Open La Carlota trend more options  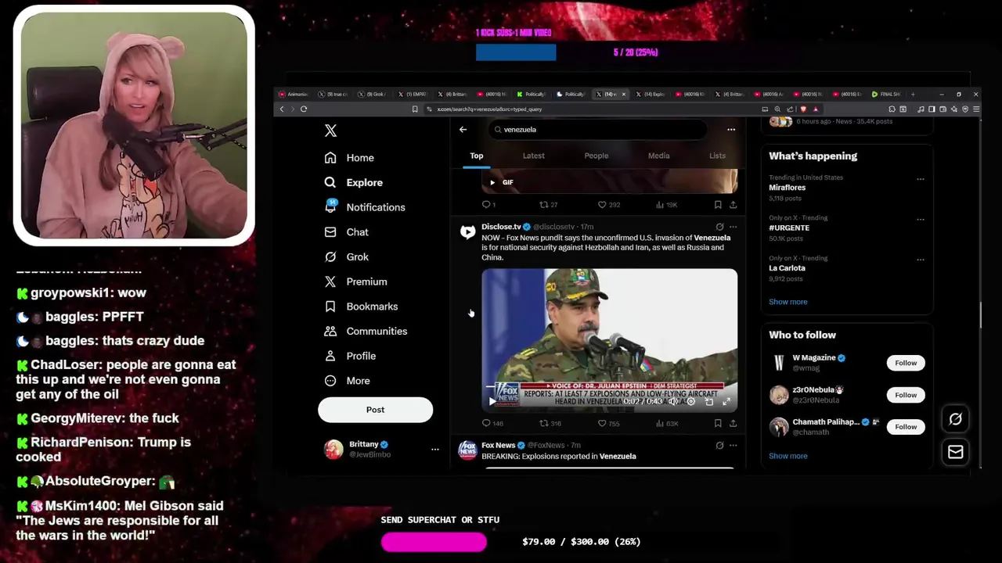pyautogui.click(x=921, y=260)
